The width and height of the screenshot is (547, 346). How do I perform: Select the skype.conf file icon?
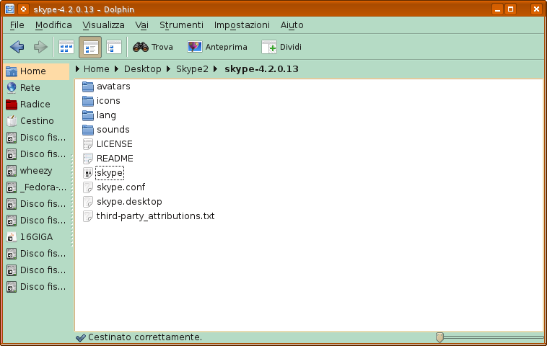[x=88, y=187]
